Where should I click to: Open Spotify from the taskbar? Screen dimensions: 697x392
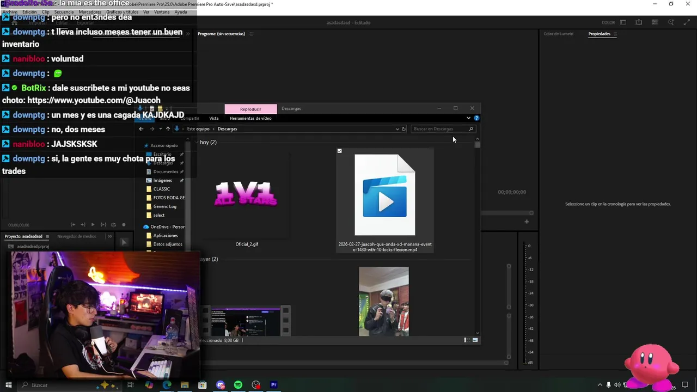point(238,385)
